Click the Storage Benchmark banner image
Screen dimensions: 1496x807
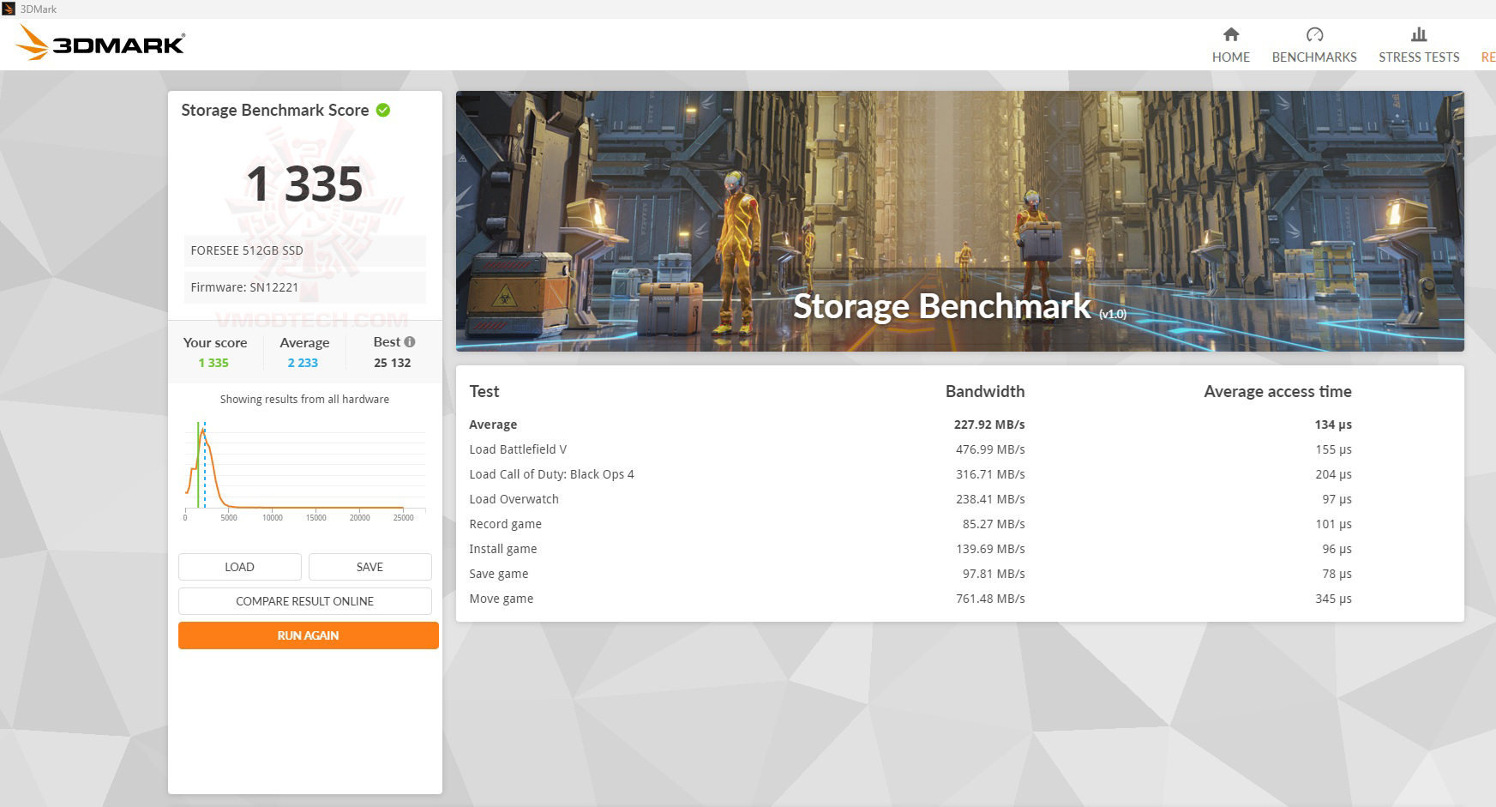960,221
